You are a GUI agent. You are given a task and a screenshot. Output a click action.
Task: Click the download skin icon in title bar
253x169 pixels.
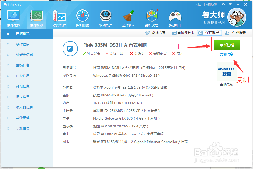[x=223, y=4]
